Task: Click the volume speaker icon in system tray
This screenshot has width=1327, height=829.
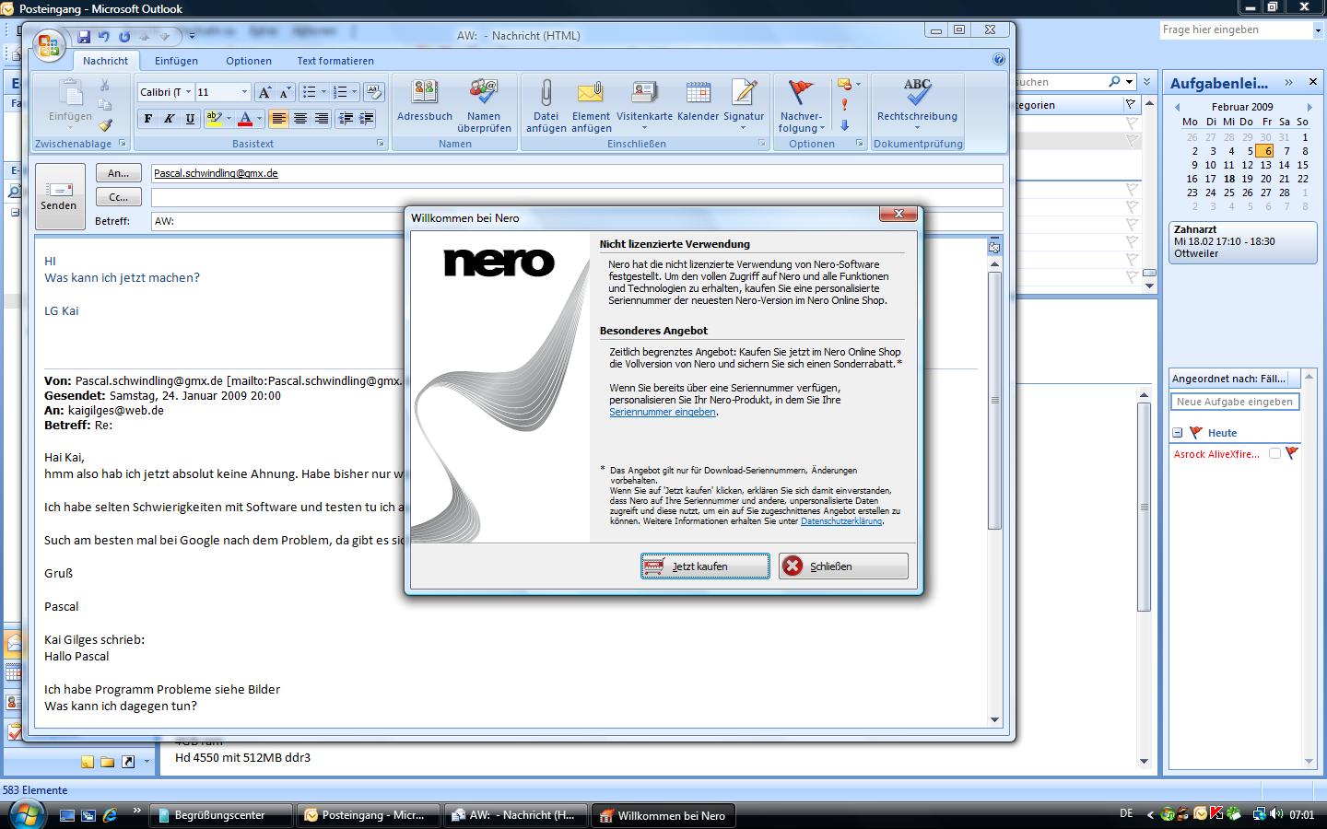Action: pyautogui.click(x=1276, y=814)
